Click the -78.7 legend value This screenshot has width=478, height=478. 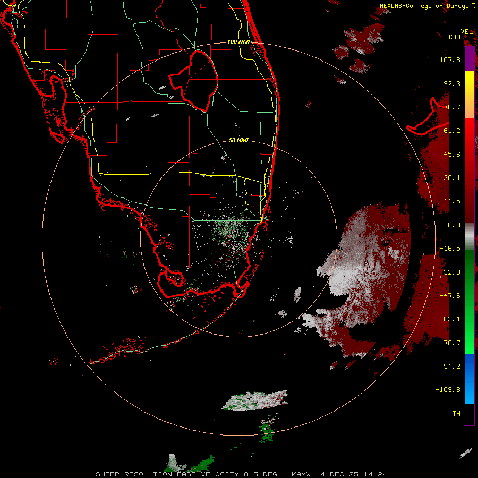(450, 343)
